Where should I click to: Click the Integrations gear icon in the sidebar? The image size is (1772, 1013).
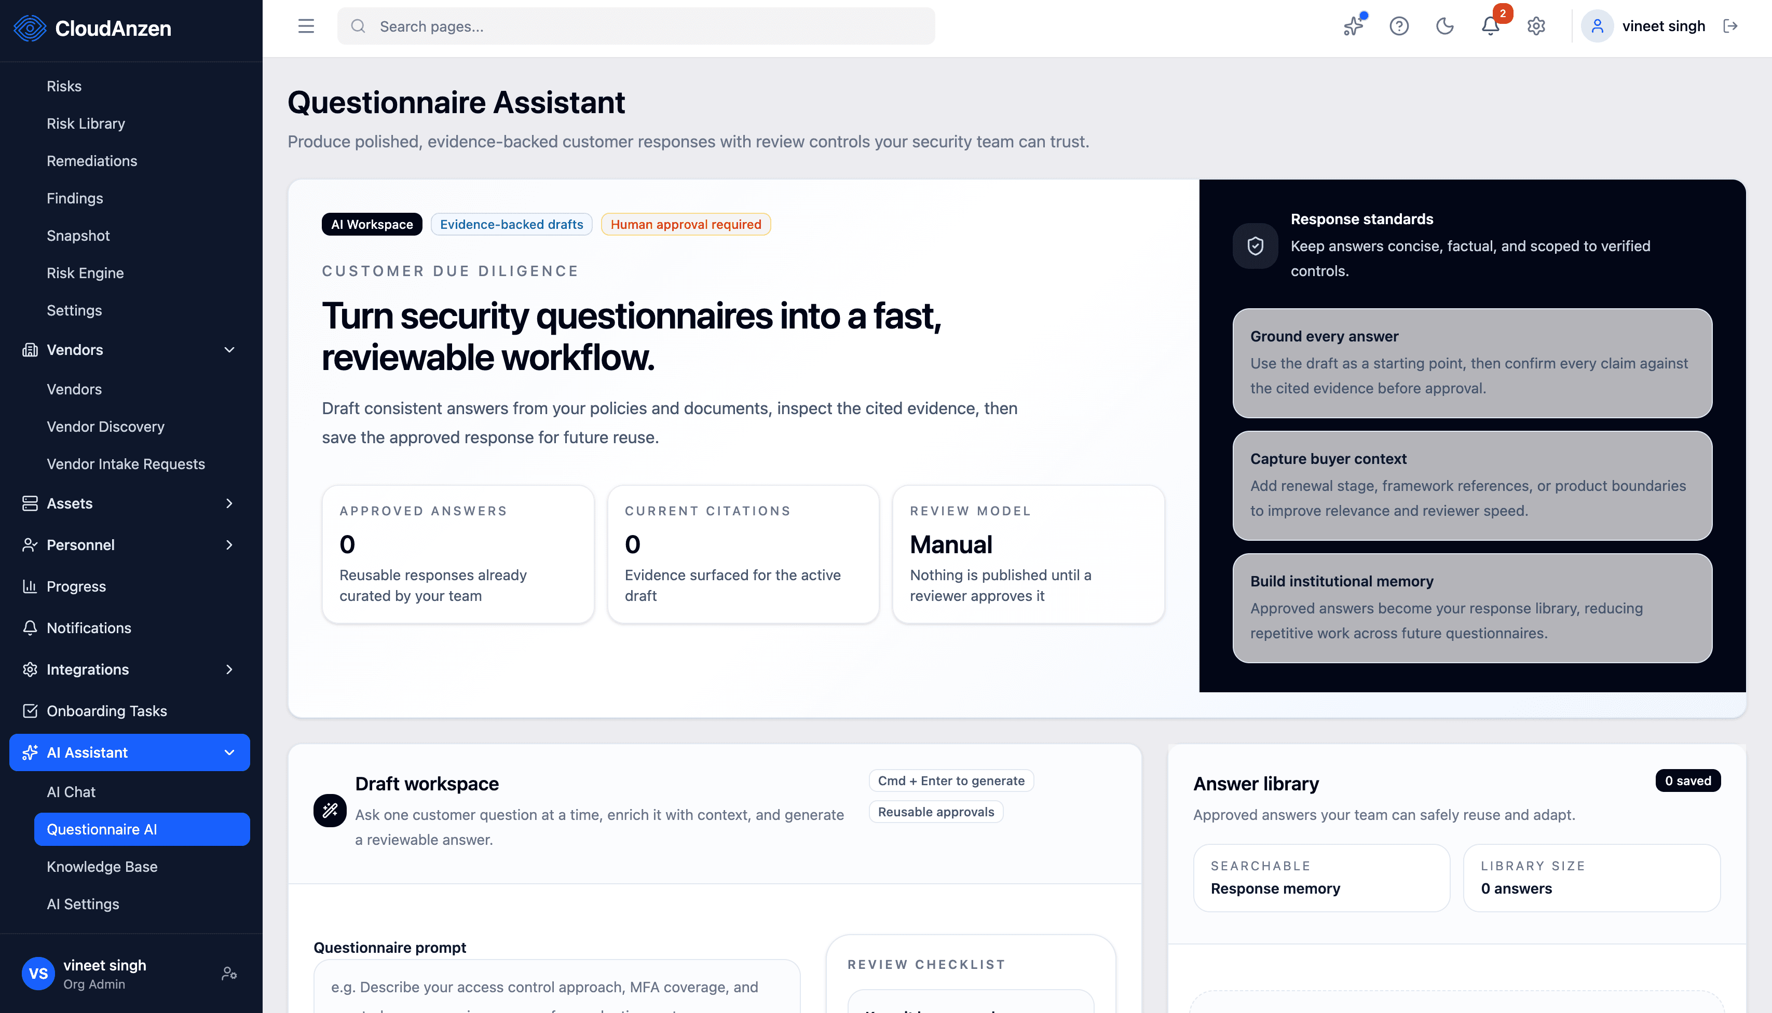click(x=30, y=669)
